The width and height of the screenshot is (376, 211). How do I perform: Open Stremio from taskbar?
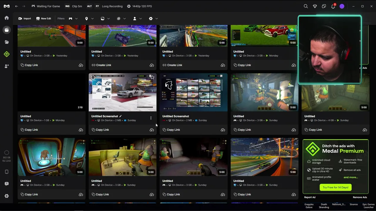354,205
